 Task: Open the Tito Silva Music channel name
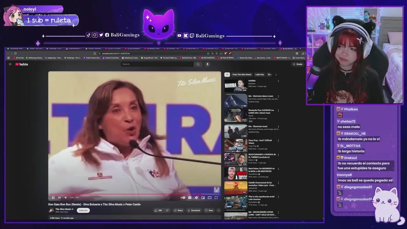[63, 209]
